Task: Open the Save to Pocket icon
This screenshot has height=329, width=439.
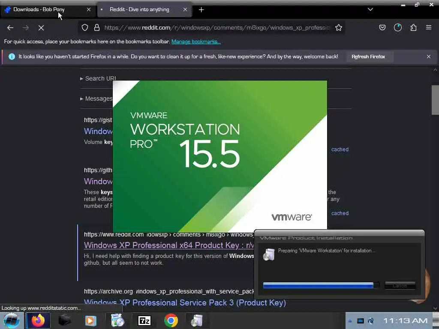Action: 382,27
